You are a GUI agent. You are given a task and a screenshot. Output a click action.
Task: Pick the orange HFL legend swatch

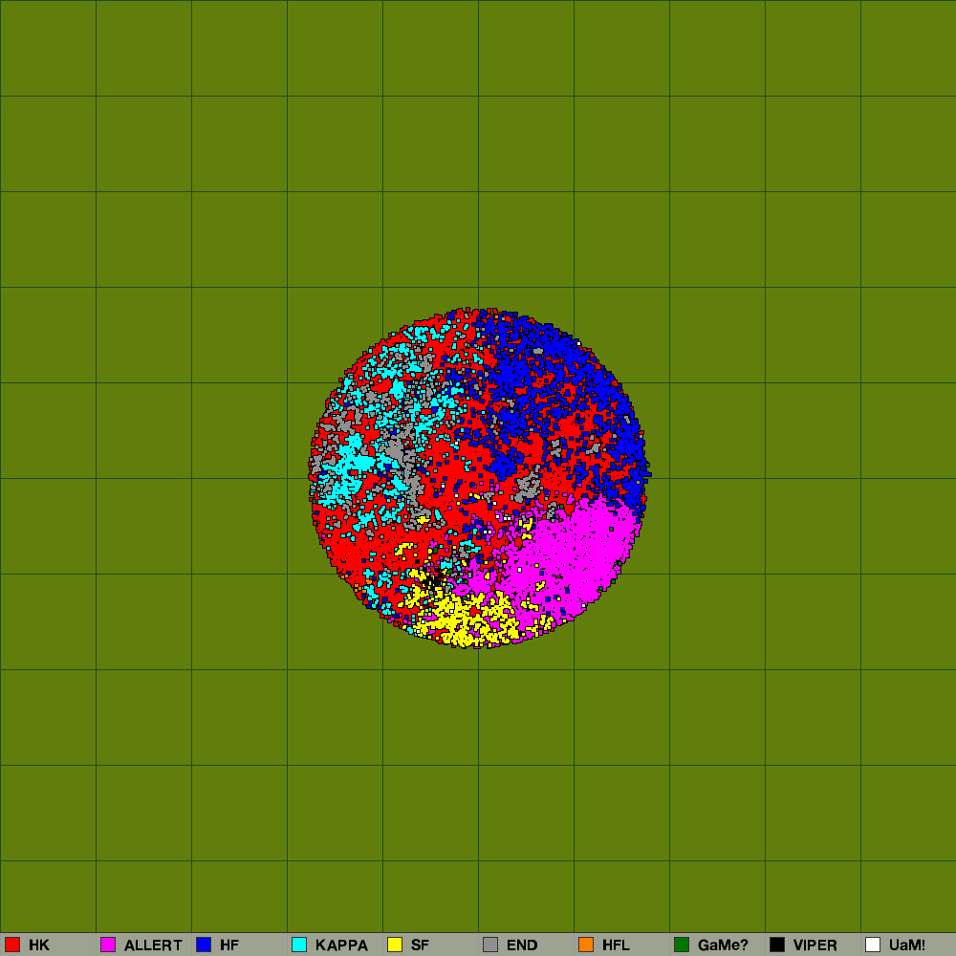click(x=586, y=945)
